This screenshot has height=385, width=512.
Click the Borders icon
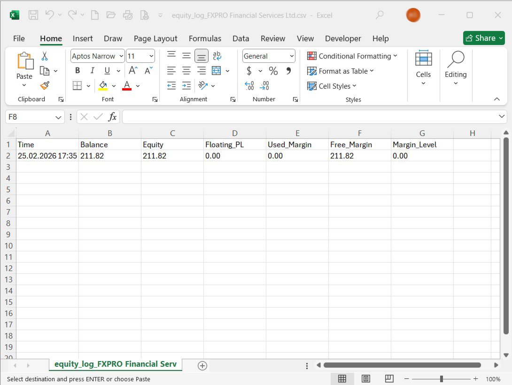[77, 86]
